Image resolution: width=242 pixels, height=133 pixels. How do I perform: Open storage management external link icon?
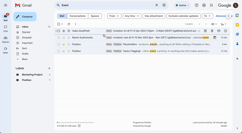(x=79, y=126)
